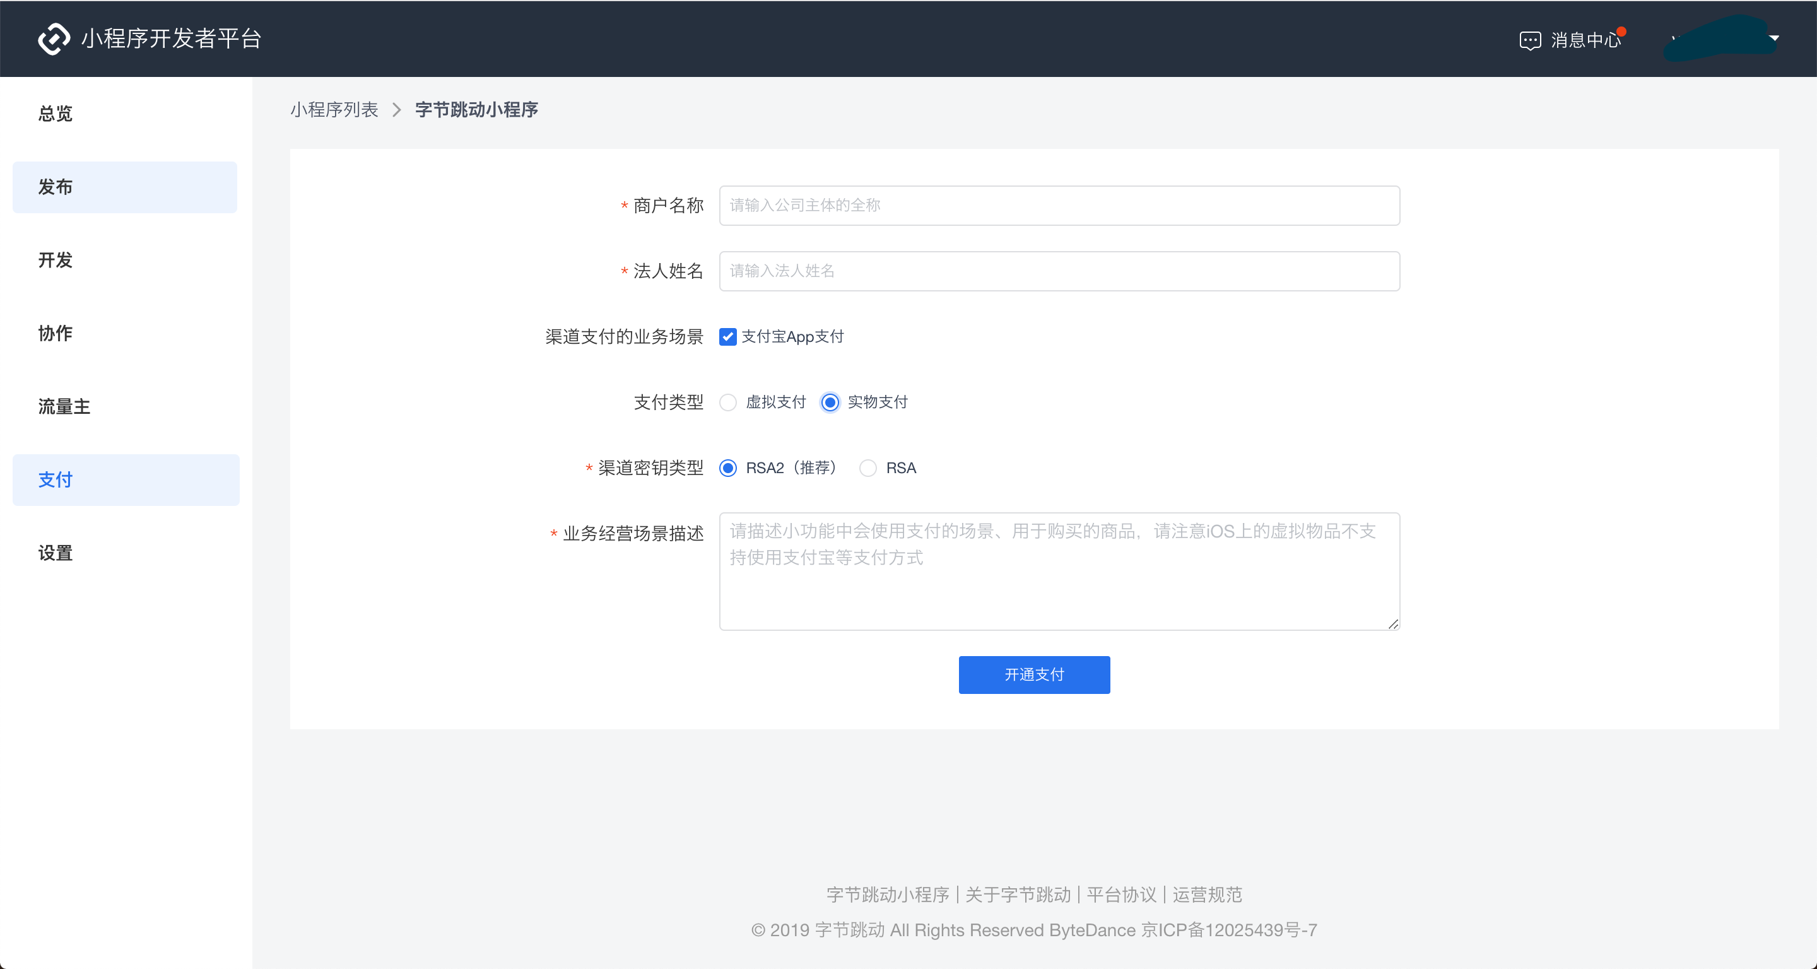Click the 渠道支付的业务场景 label
1817x969 pixels.
(623, 336)
